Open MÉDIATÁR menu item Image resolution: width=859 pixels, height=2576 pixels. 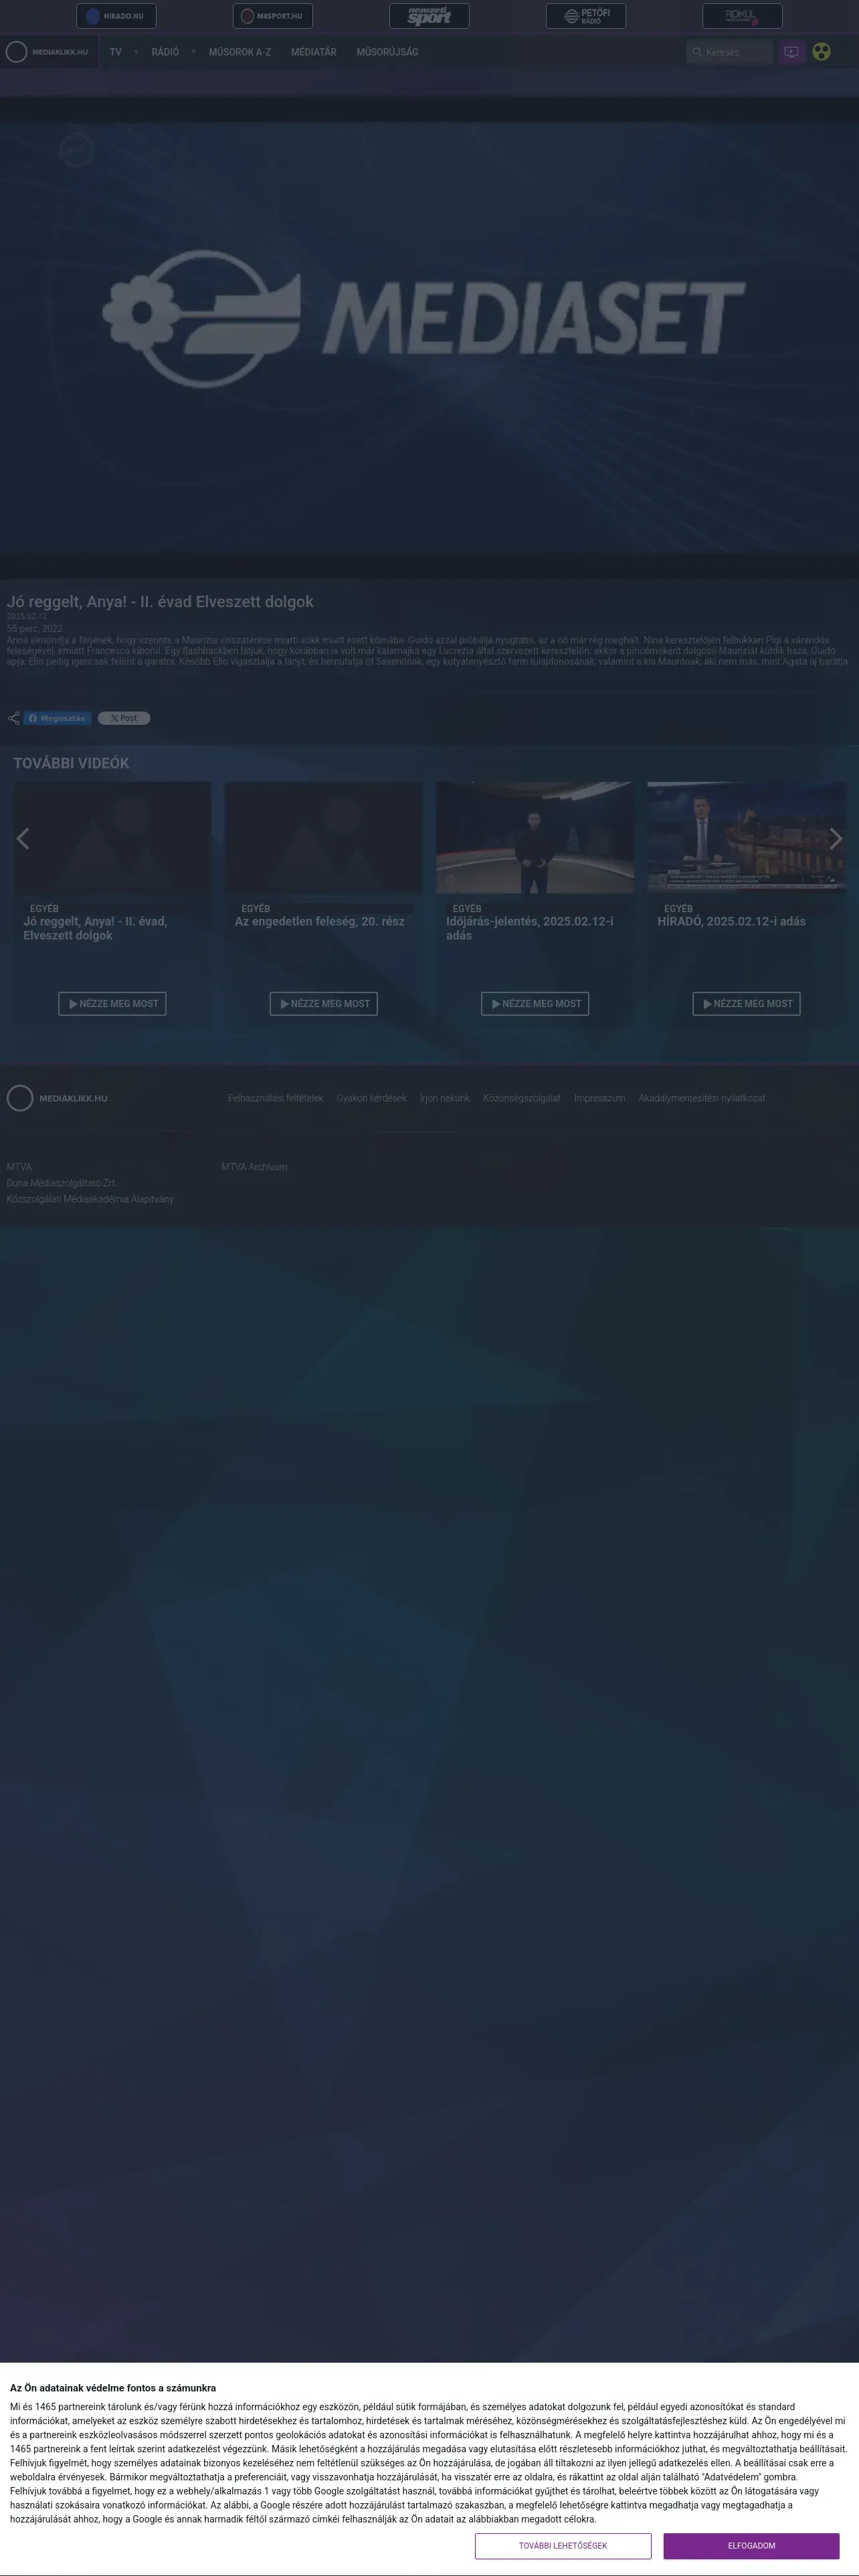point(314,52)
